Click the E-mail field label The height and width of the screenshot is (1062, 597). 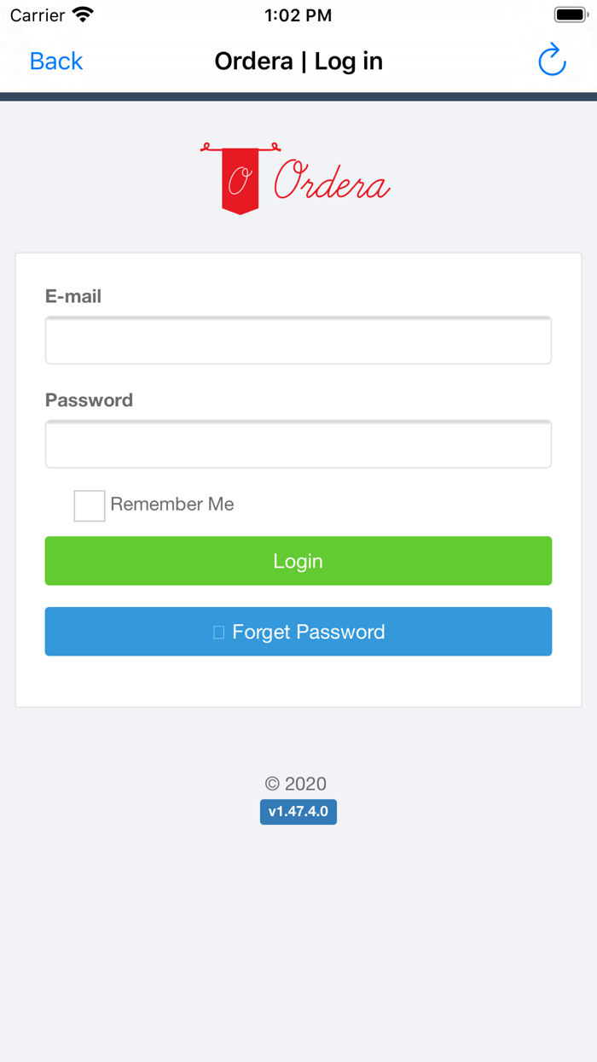point(73,296)
